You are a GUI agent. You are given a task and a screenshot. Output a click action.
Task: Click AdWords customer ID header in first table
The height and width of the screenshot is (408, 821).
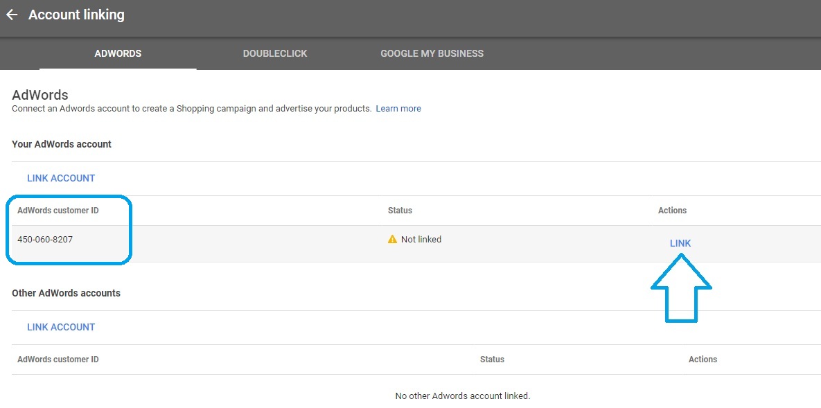(x=58, y=211)
